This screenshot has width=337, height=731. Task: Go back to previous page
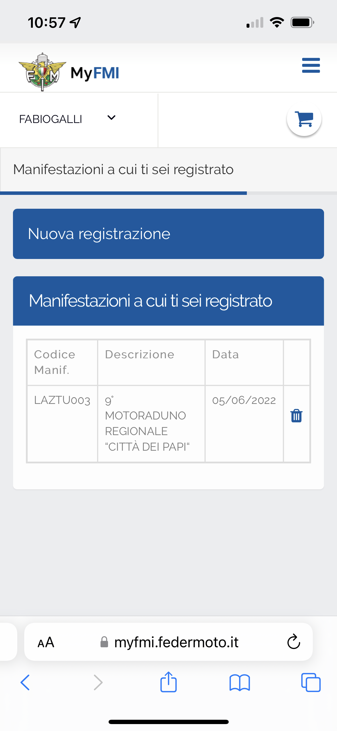(x=25, y=682)
